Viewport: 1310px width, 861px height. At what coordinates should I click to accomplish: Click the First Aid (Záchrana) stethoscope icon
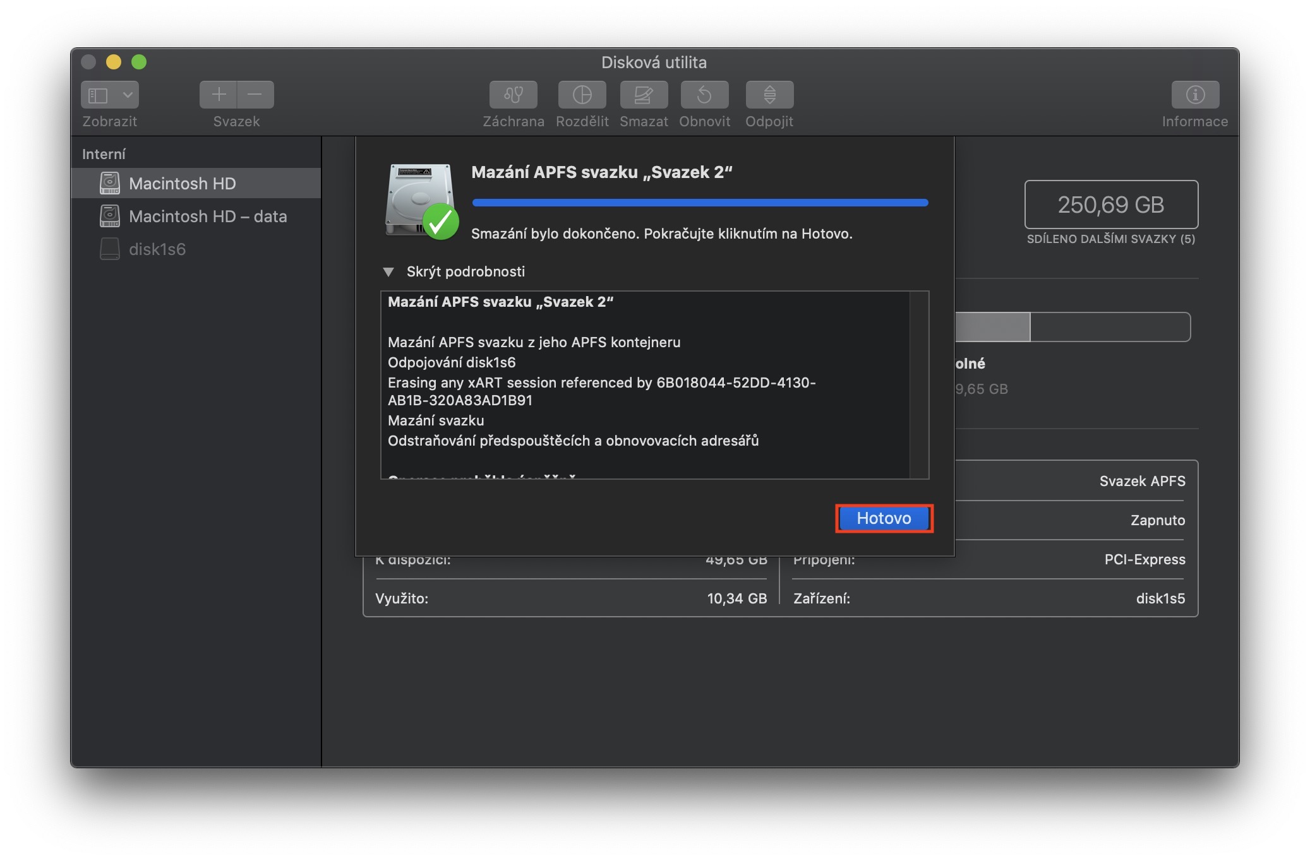tap(513, 95)
